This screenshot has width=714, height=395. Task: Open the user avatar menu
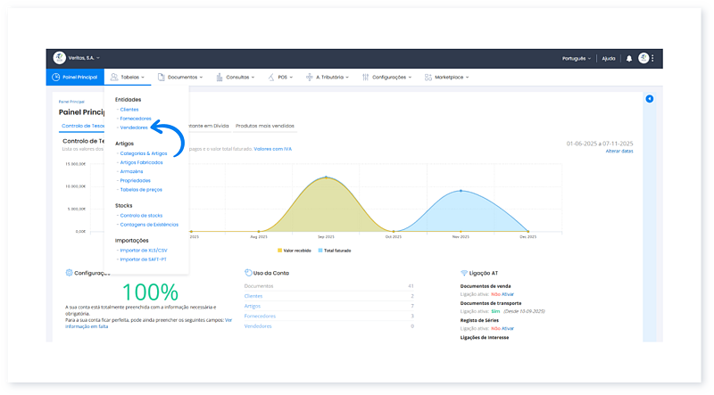(643, 58)
